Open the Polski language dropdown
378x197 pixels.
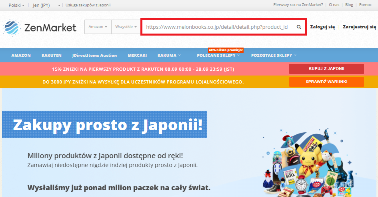(x=16, y=5)
